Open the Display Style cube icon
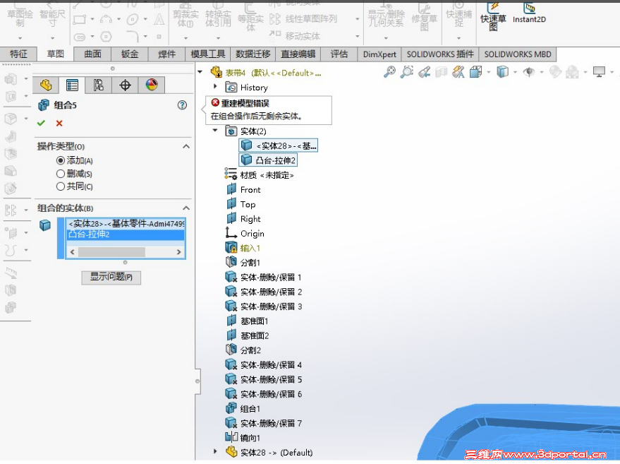The height and width of the screenshot is (464, 620). tap(503, 72)
